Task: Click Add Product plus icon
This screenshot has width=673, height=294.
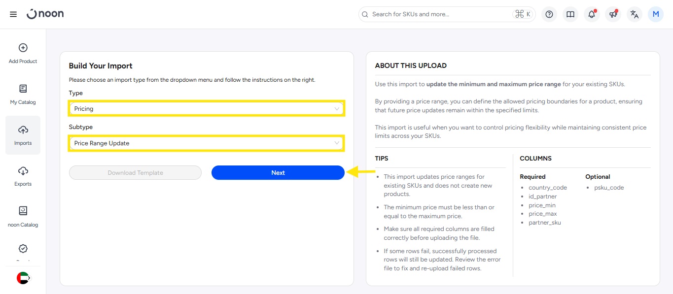Action: click(x=23, y=48)
